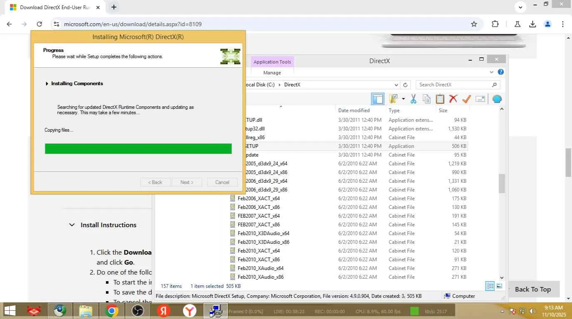Viewport: 572px width, 319px height.
Task: Select the Feb2010_XACT_x64 file
Action: (259, 251)
